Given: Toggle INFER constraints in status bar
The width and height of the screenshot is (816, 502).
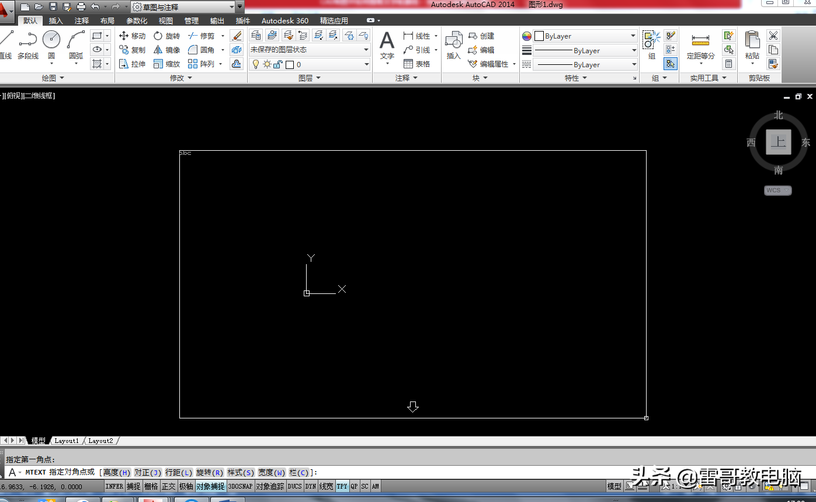Looking at the screenshot, I should (114, 486).
